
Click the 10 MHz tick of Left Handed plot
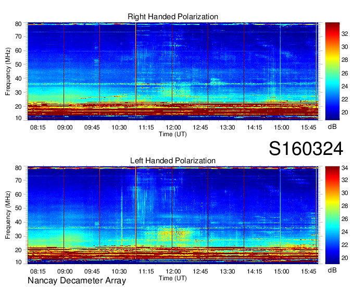click(x=18, y=262)
